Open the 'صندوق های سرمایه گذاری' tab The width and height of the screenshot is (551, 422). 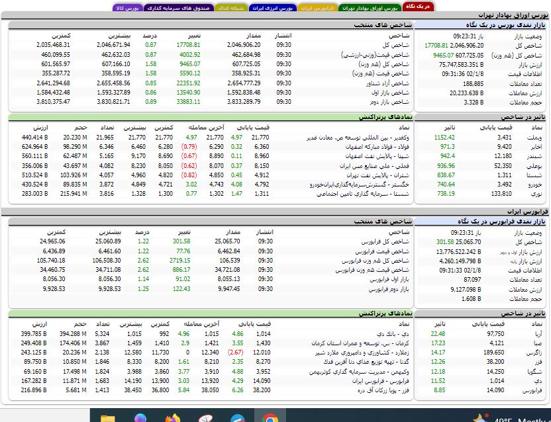[x=178, y=8]
